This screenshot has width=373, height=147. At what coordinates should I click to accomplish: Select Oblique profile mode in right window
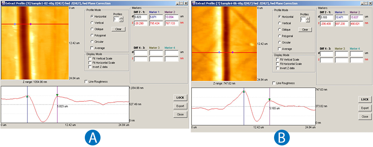[280, 30]
